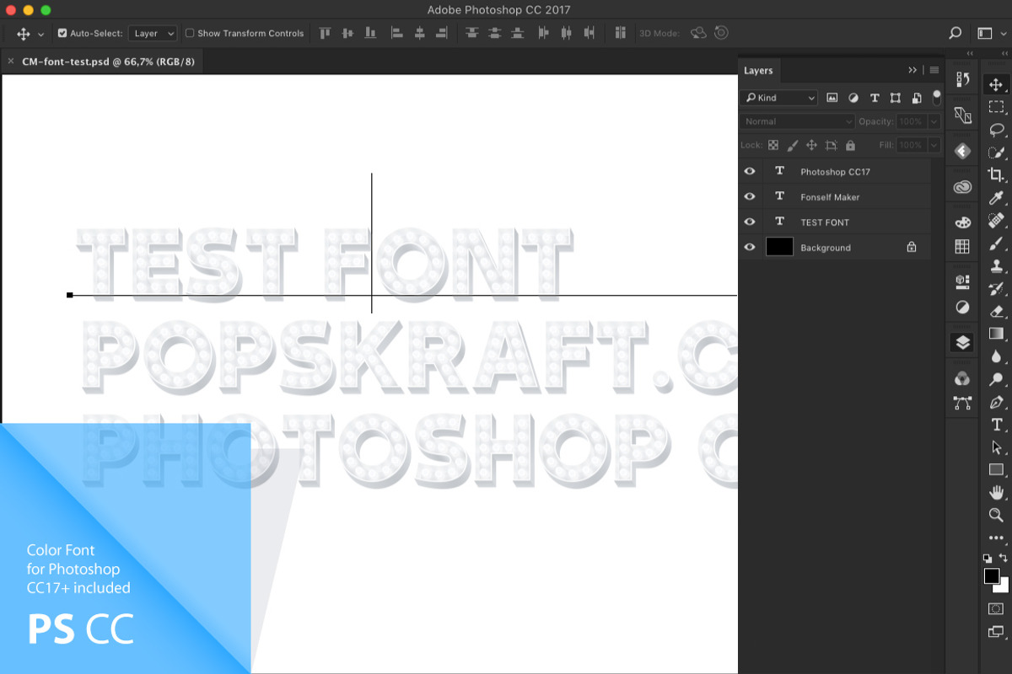Close the CM-font-test.psd document tab

click(11, 62)
